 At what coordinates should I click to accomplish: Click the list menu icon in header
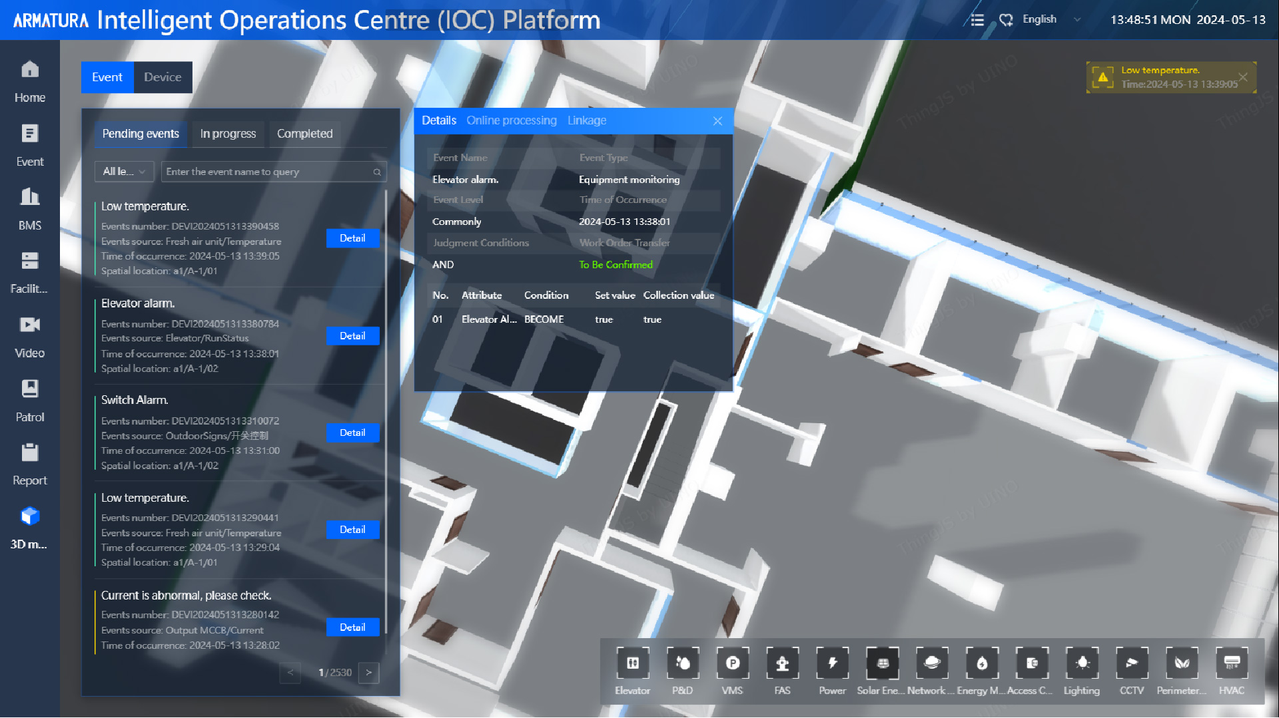click(977, 20)
